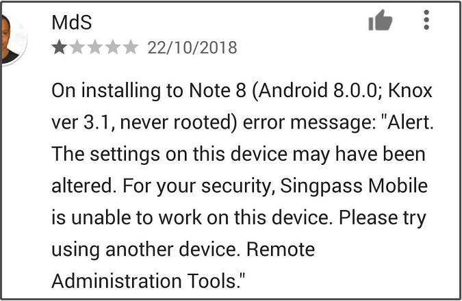Click the fourth grey star in the rating
Image resolution: width=462 pixels, height=301 pixels.
pyautogui.click(x=112, y=47)
